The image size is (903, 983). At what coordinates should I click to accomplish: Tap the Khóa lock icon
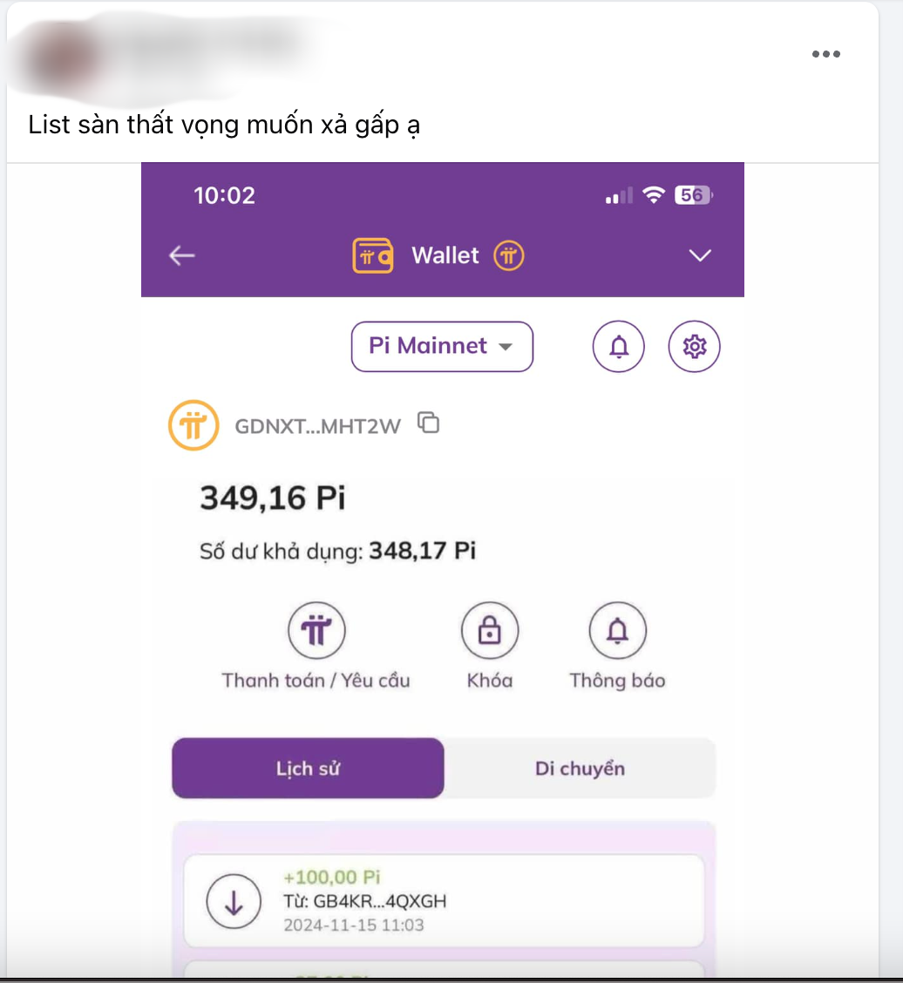coord(490,631)
